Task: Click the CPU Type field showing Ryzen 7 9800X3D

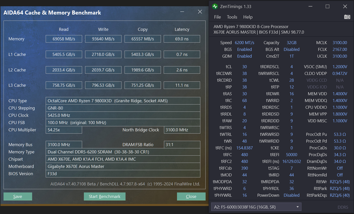Action: 123,100
